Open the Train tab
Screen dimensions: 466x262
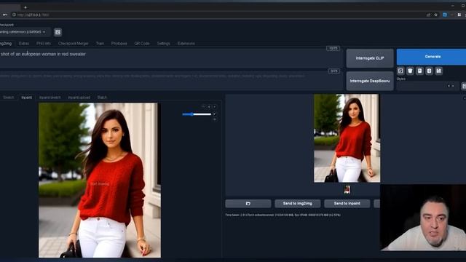point(100,44)
